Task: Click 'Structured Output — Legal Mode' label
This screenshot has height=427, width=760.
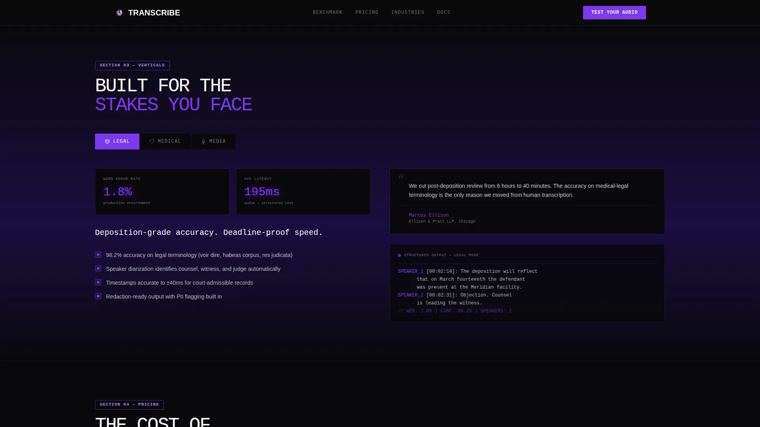Action: click(x=441, y=255)
